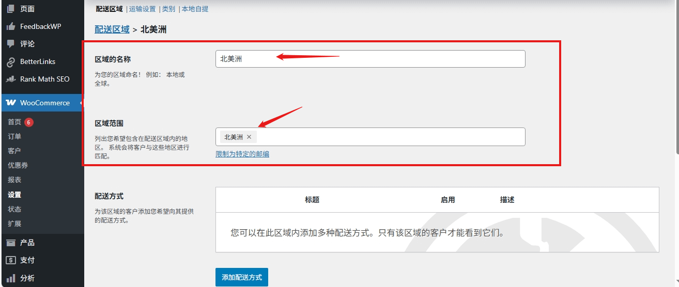Click the 限制为特定的邮编 link

click(x=242, y=154)
